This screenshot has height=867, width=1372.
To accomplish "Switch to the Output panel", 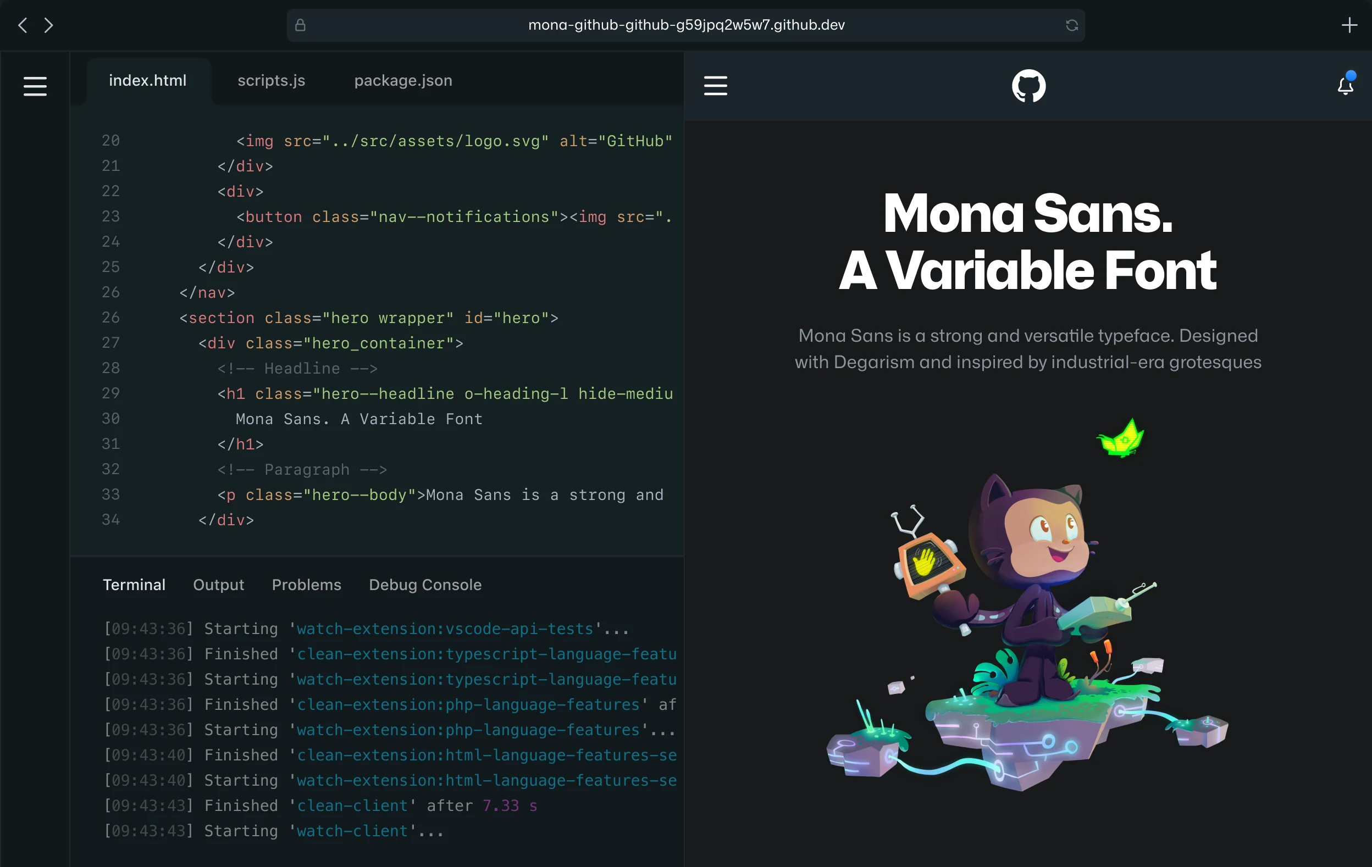I will pyautogui.click(x=219, y=585).
